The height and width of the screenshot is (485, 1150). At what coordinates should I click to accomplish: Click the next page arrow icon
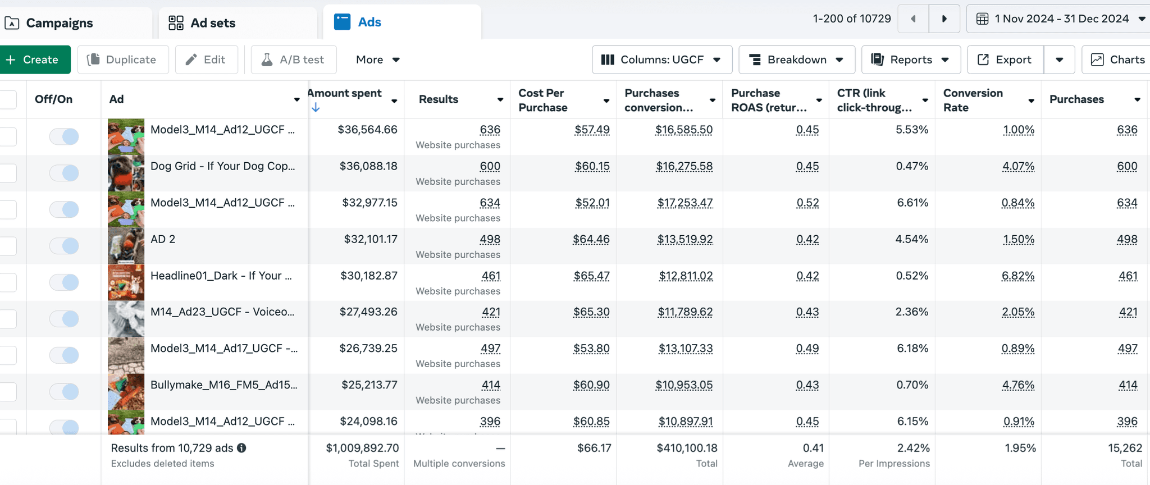pos(944,19)
